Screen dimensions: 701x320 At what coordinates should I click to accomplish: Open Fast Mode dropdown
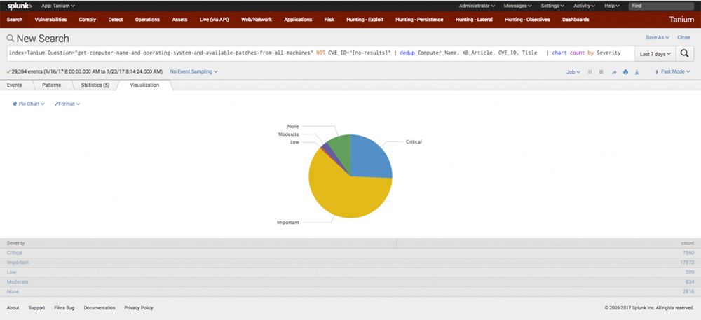click(672, 72)
